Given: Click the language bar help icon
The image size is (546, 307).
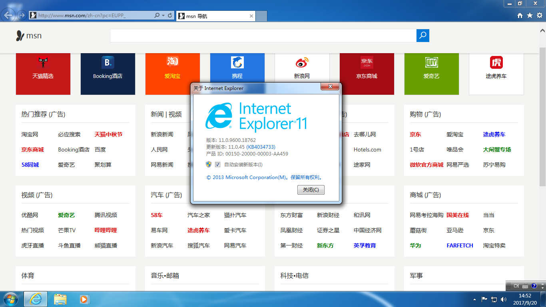Looking at the screenshot, I should (x=534, y=286).
